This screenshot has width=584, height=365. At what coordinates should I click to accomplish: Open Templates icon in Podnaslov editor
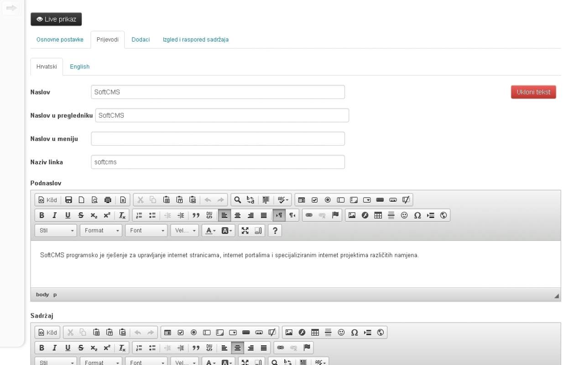[x=123, y=200]
